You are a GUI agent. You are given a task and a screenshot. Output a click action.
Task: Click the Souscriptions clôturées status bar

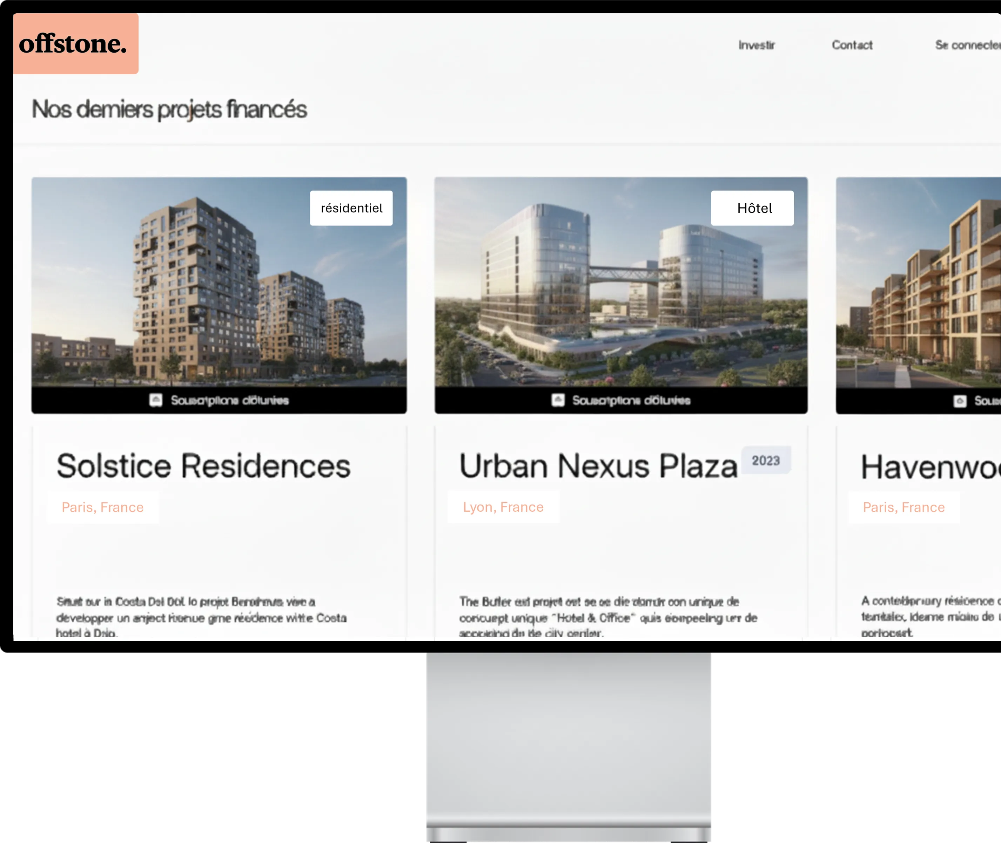tap(231, 401)
